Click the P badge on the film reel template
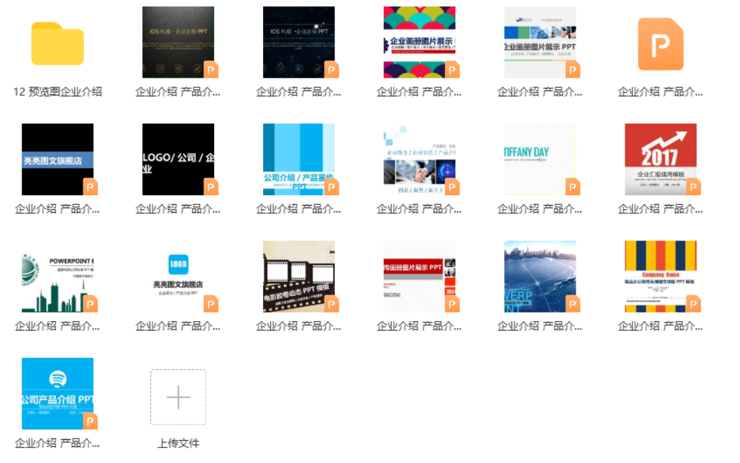 click(330, 304)
